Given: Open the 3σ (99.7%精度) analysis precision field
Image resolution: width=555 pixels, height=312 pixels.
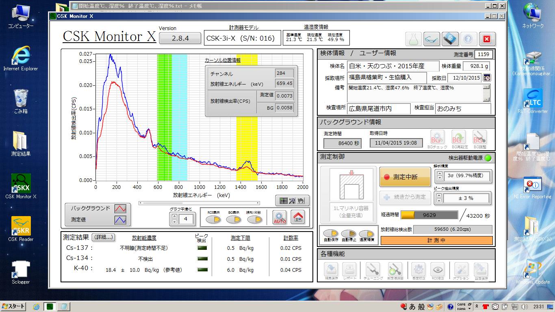Looking at the screenshot, I should point(466,176).
